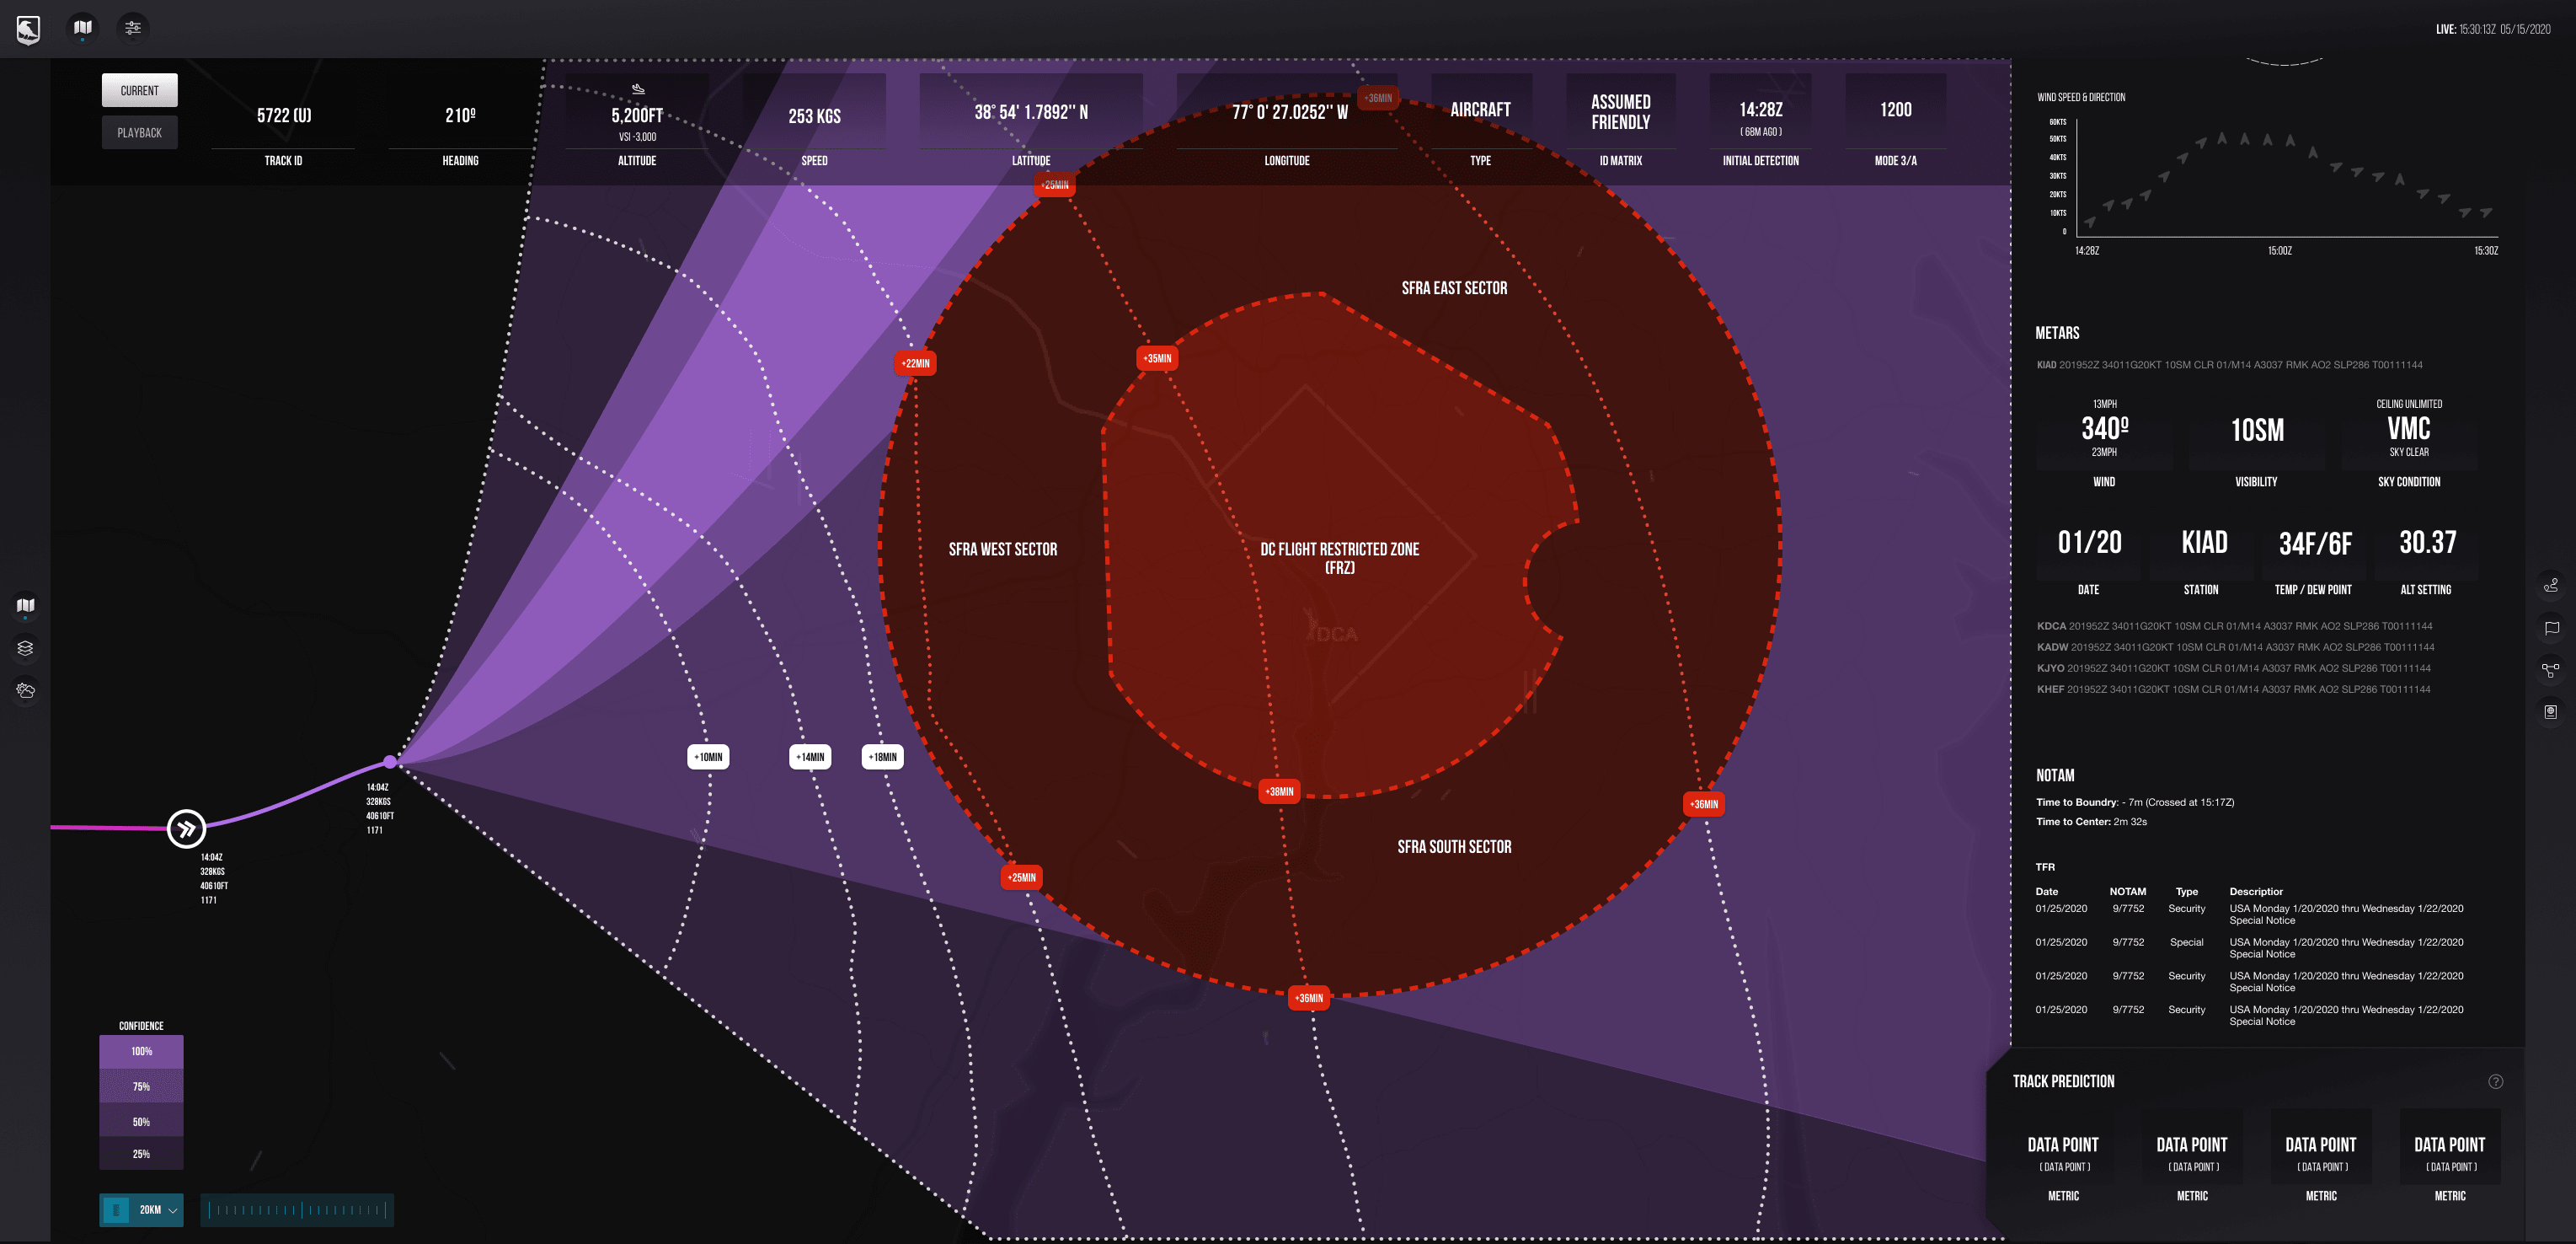Viewport: 2576px width, 1244px height.
Task: Click the LIVE timestamp in top bar
Action: (2492, 29)
